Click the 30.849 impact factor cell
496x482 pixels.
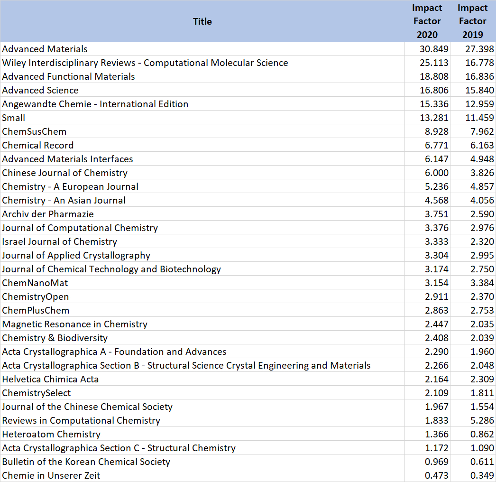[x=434, y=49]
